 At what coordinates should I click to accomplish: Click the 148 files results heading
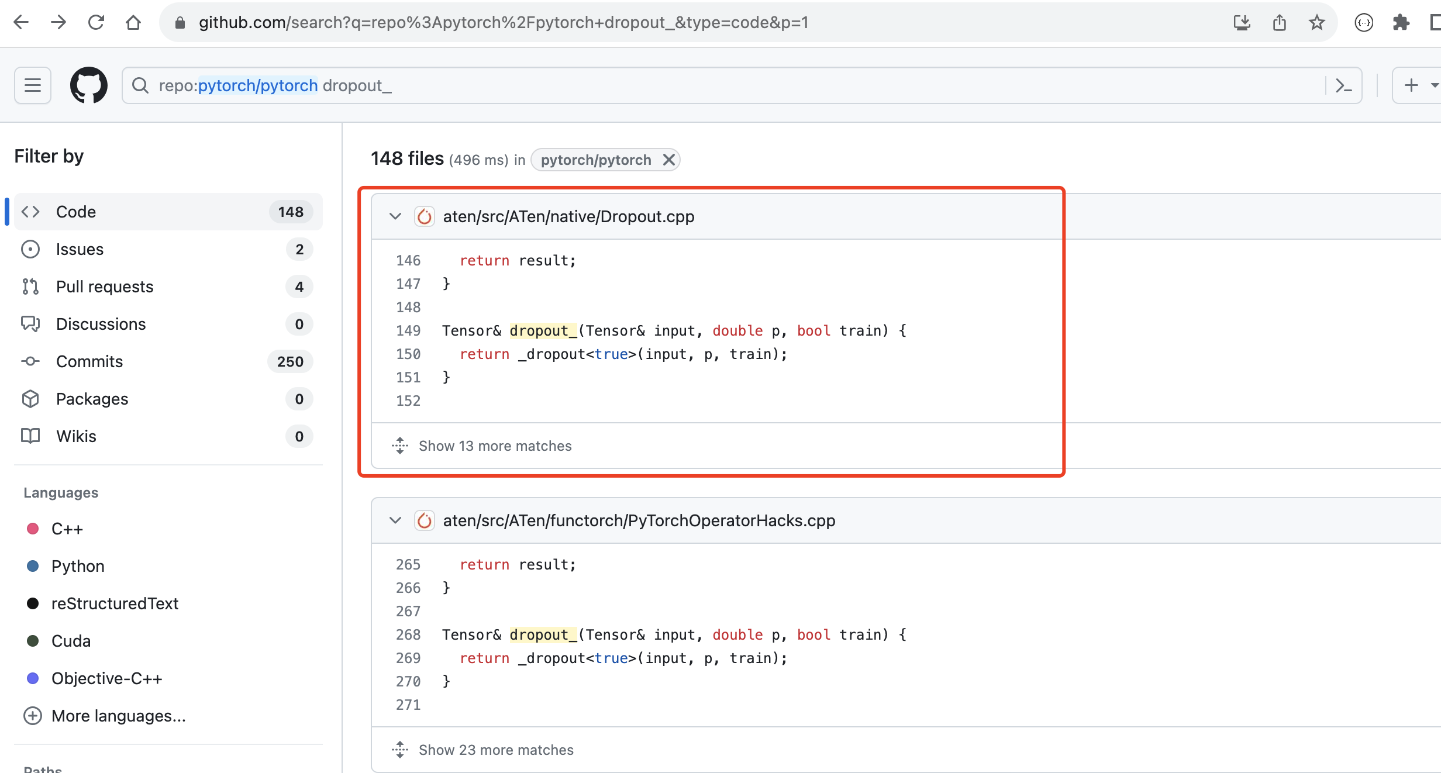click(x=407, y=158)
